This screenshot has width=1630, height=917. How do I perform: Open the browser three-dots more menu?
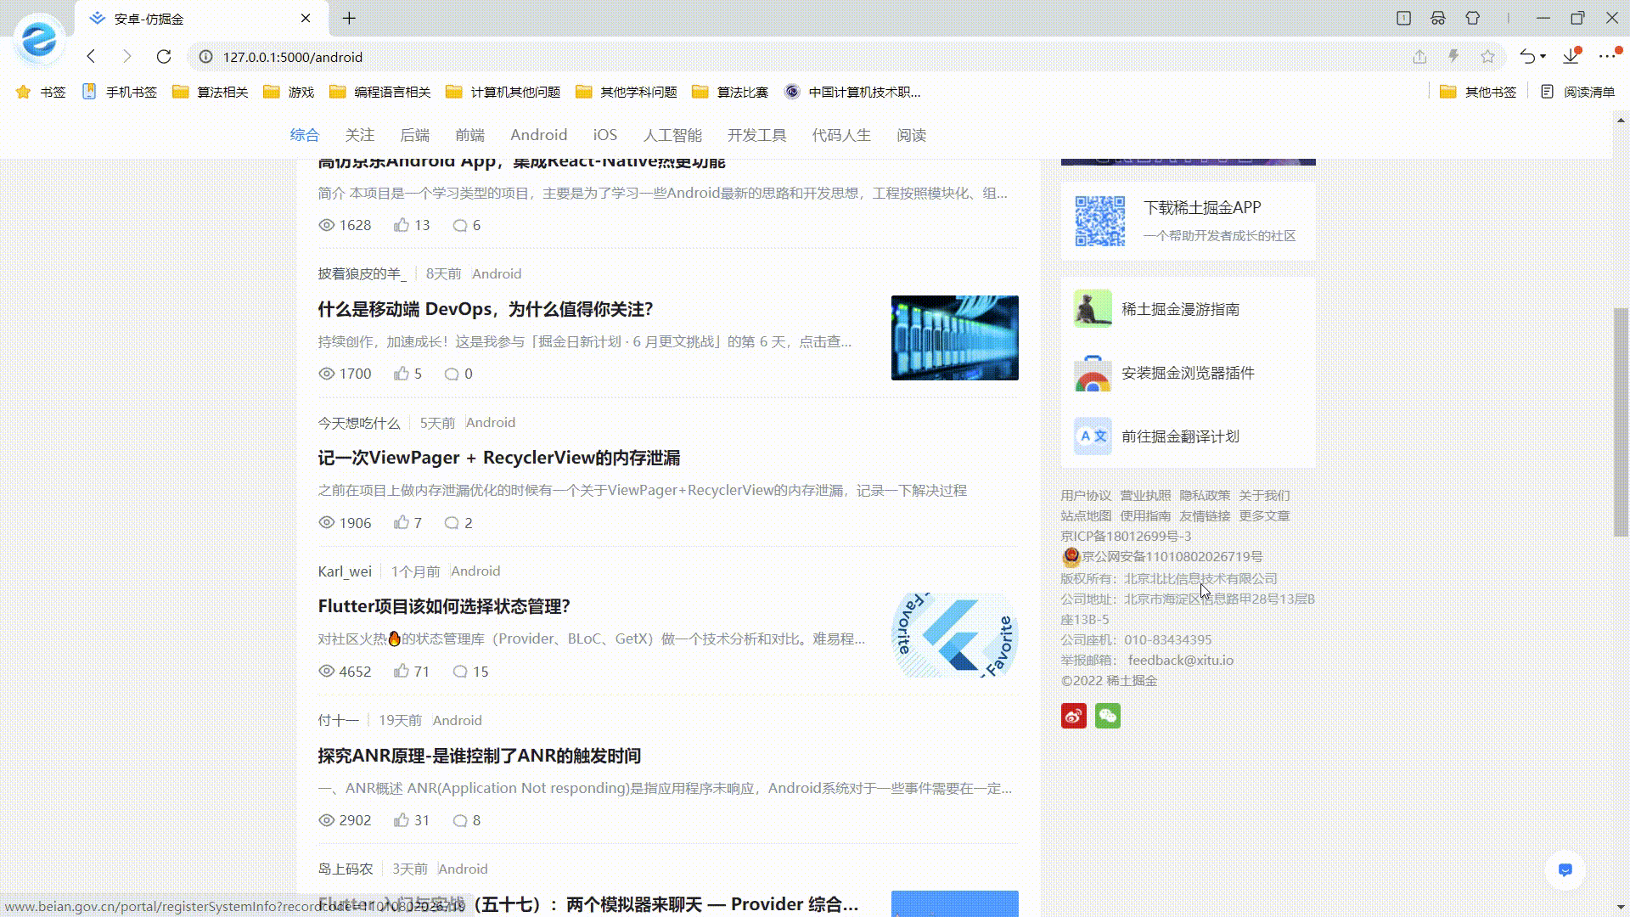[x=1606, y=57]
